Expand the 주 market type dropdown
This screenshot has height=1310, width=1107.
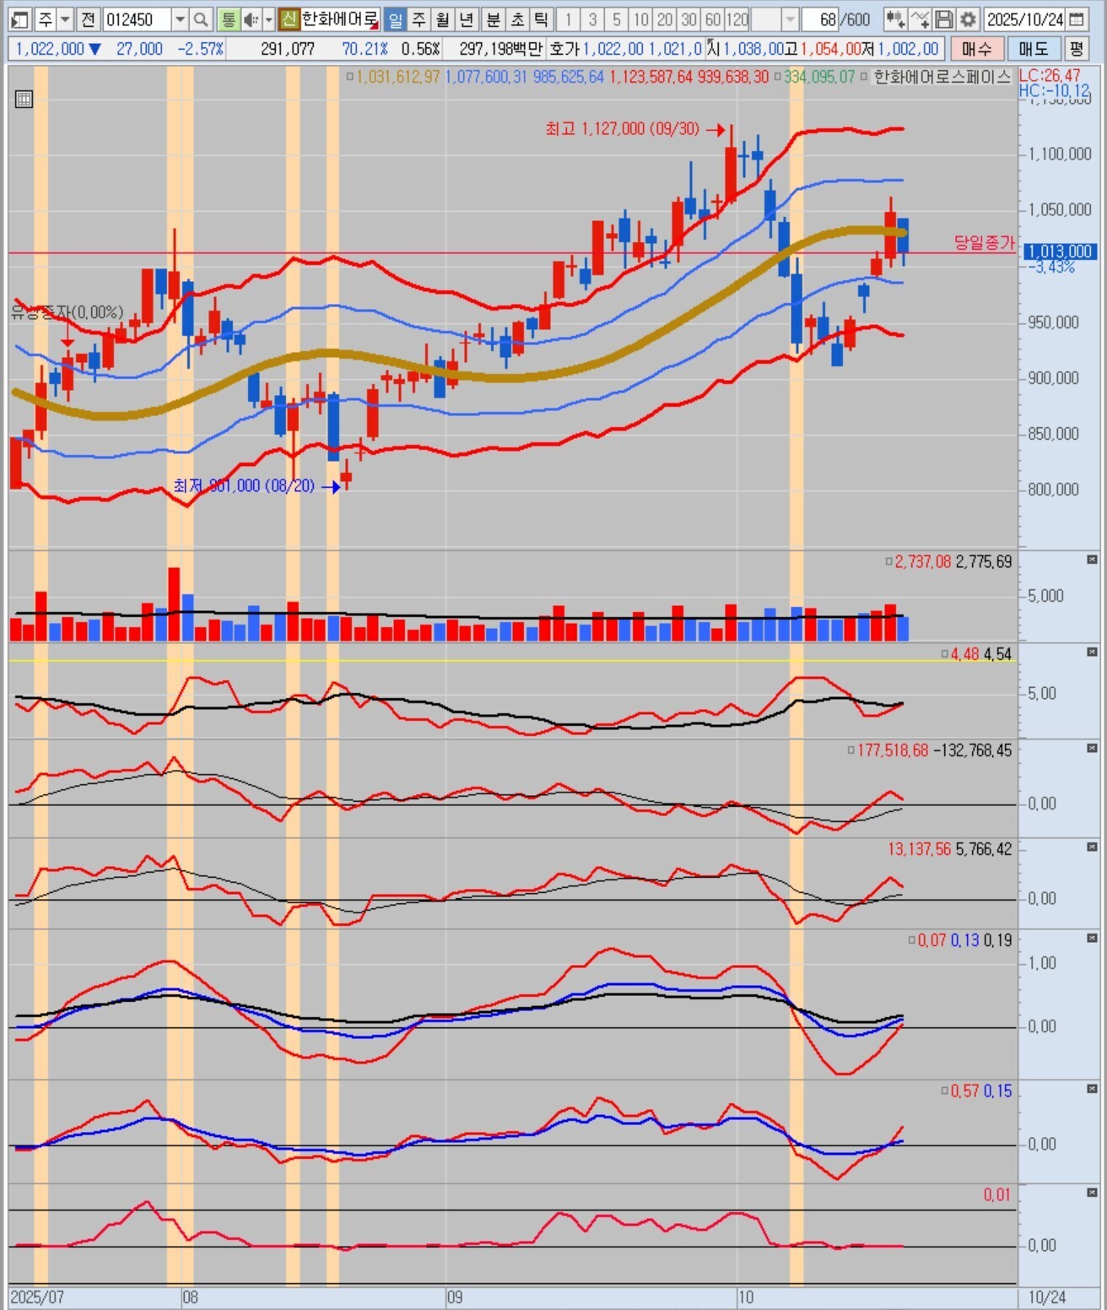65,19
